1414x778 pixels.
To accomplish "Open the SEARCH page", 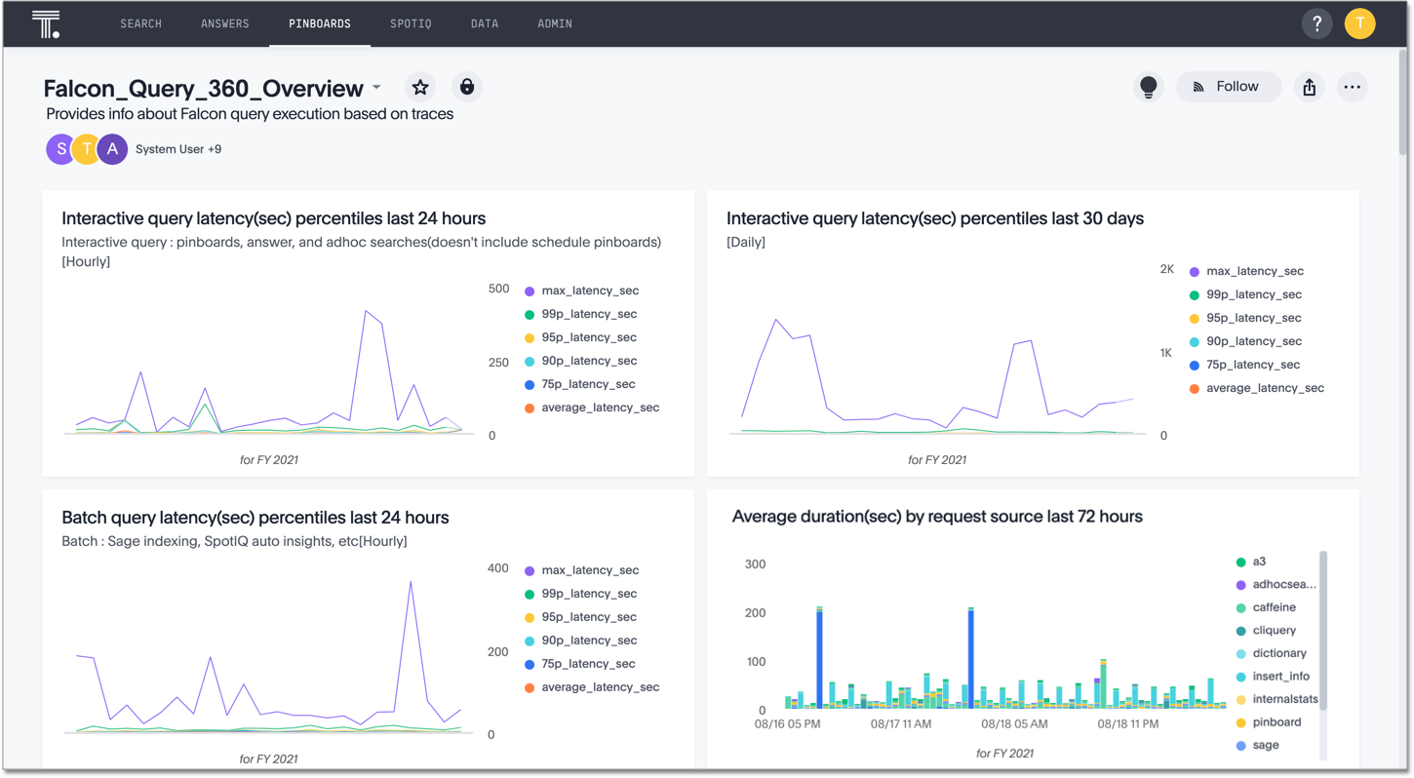I will (140, 22).
